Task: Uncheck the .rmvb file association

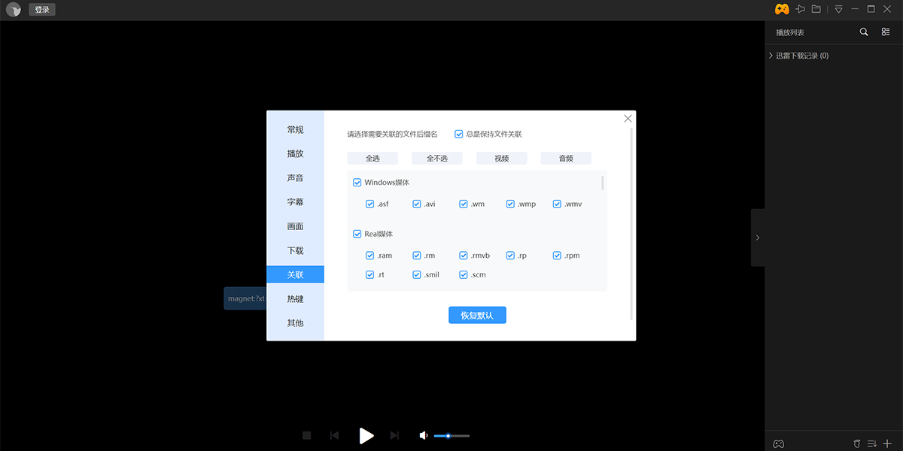Action: pos(464,256)
